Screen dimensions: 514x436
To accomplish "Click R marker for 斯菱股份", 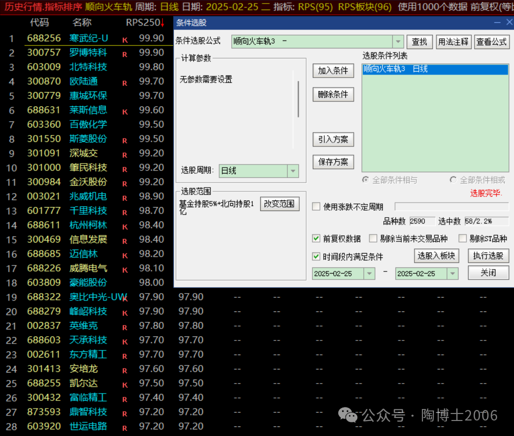I will (x=125, y=140).
